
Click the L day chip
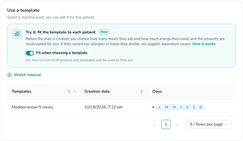pos(160,107)
